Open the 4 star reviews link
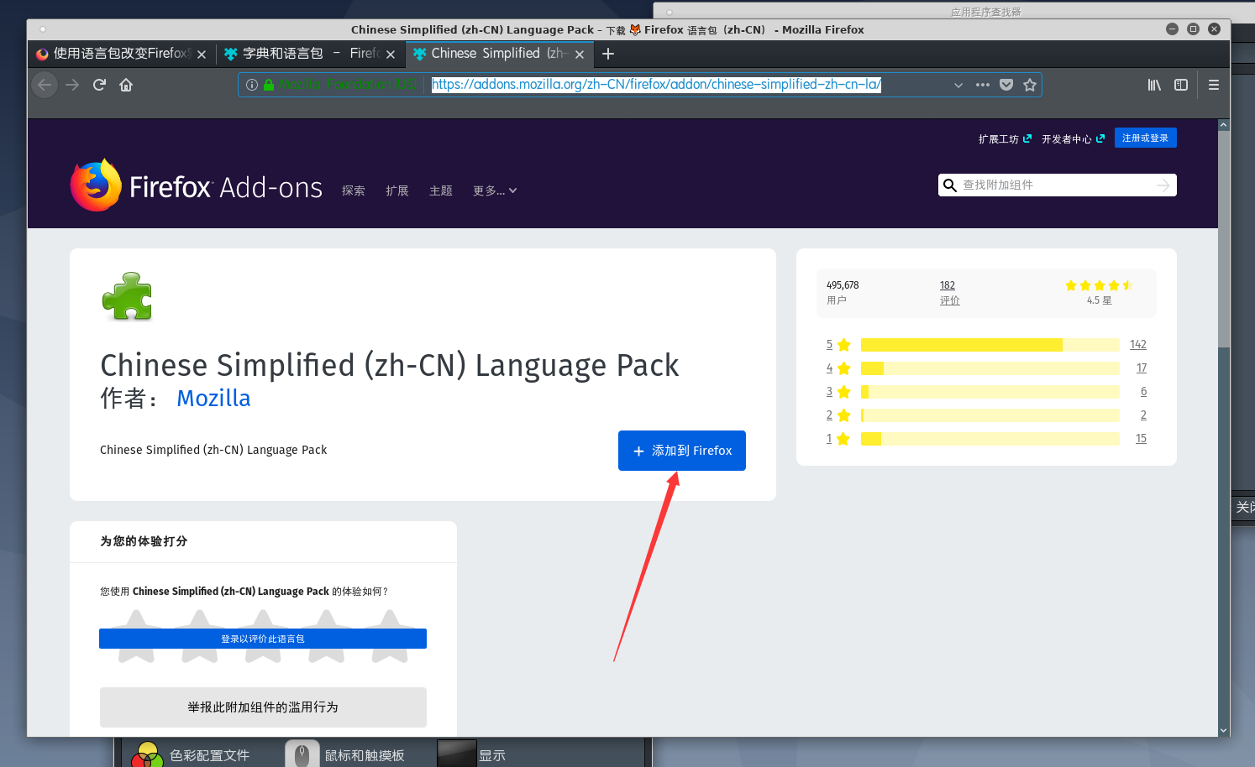1255x767 pixels. 838,368
